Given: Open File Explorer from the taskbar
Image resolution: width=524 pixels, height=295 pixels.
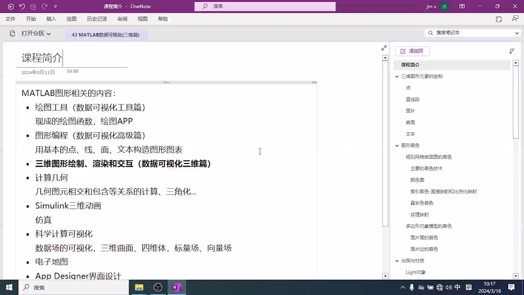Looking at the screenshot, I should click(139, 287).
